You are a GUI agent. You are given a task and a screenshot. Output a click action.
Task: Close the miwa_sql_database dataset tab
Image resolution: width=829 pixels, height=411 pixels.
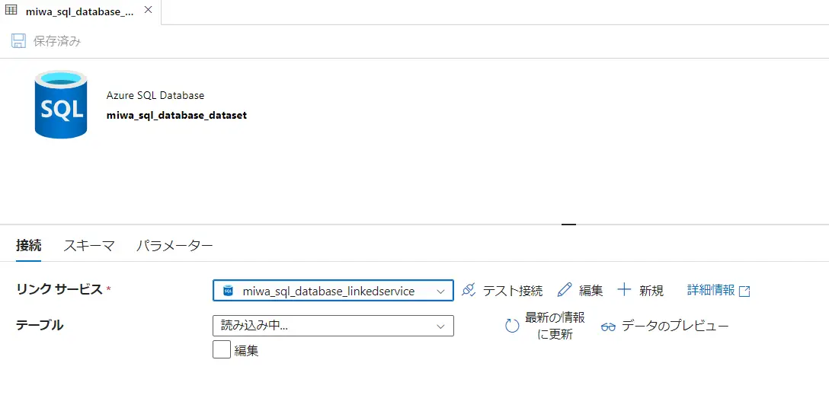[x=149, y=10]
